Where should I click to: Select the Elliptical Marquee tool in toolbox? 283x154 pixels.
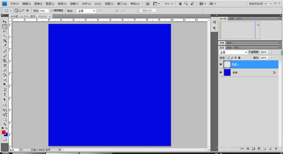[x=5, y=27]
